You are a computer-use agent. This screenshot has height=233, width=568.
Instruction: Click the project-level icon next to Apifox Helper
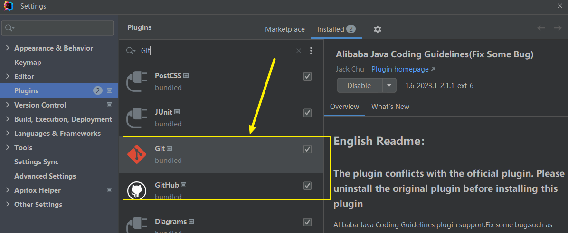(109, 190)
